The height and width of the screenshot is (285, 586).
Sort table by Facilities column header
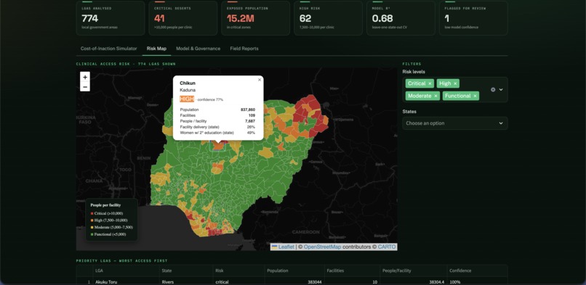(352, 270)
